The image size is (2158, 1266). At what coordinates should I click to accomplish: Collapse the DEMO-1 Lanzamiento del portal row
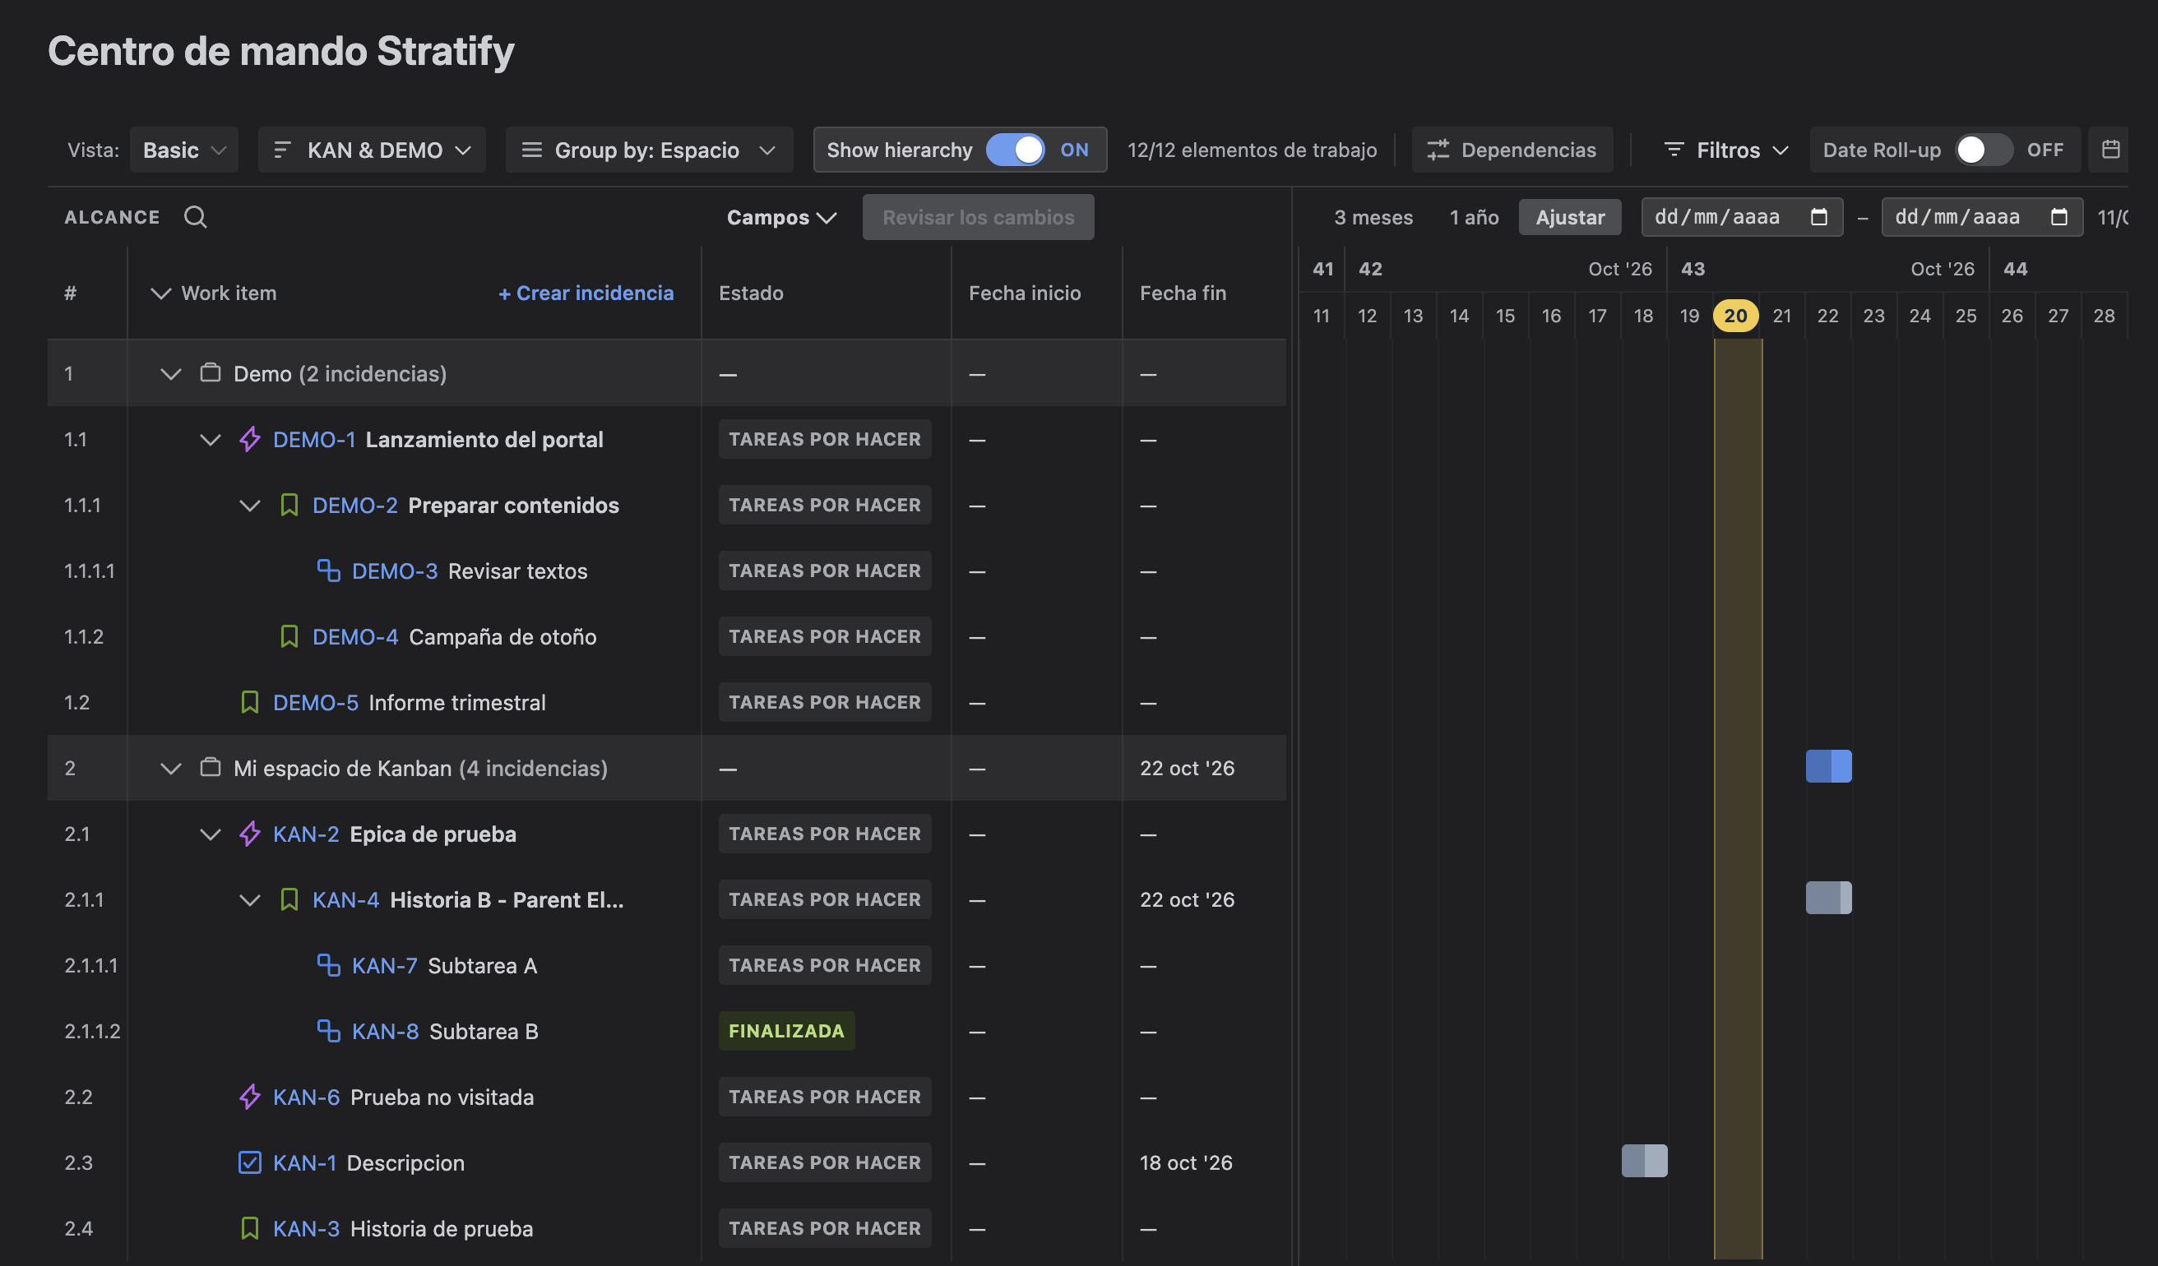coord(211,440)
